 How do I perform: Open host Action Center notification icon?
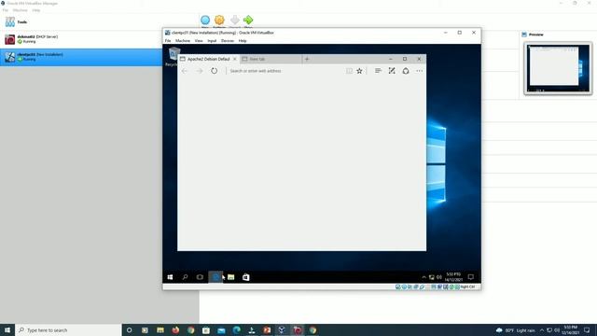[x=587, y=329]
